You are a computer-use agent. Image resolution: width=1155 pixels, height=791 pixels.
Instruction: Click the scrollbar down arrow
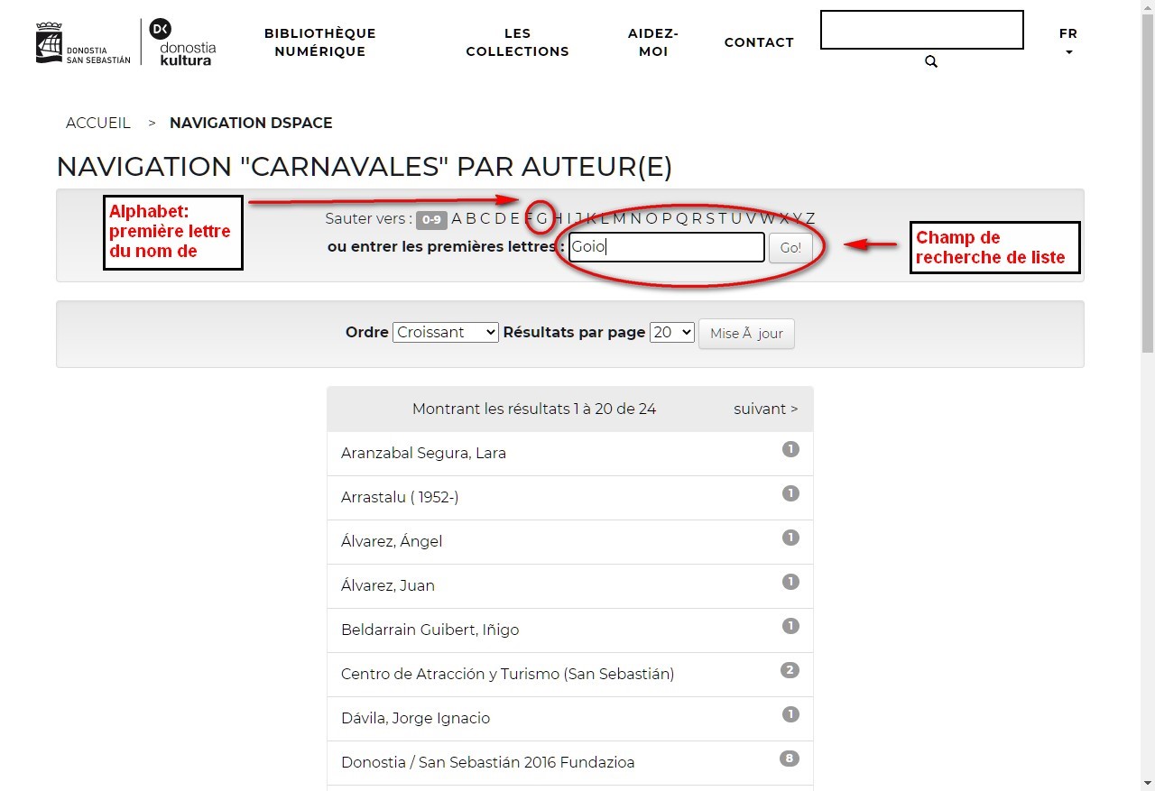pyautogui.click(x=1147, y=783)
